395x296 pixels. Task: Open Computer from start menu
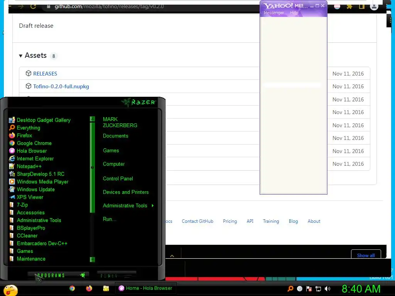pos(114,164)
